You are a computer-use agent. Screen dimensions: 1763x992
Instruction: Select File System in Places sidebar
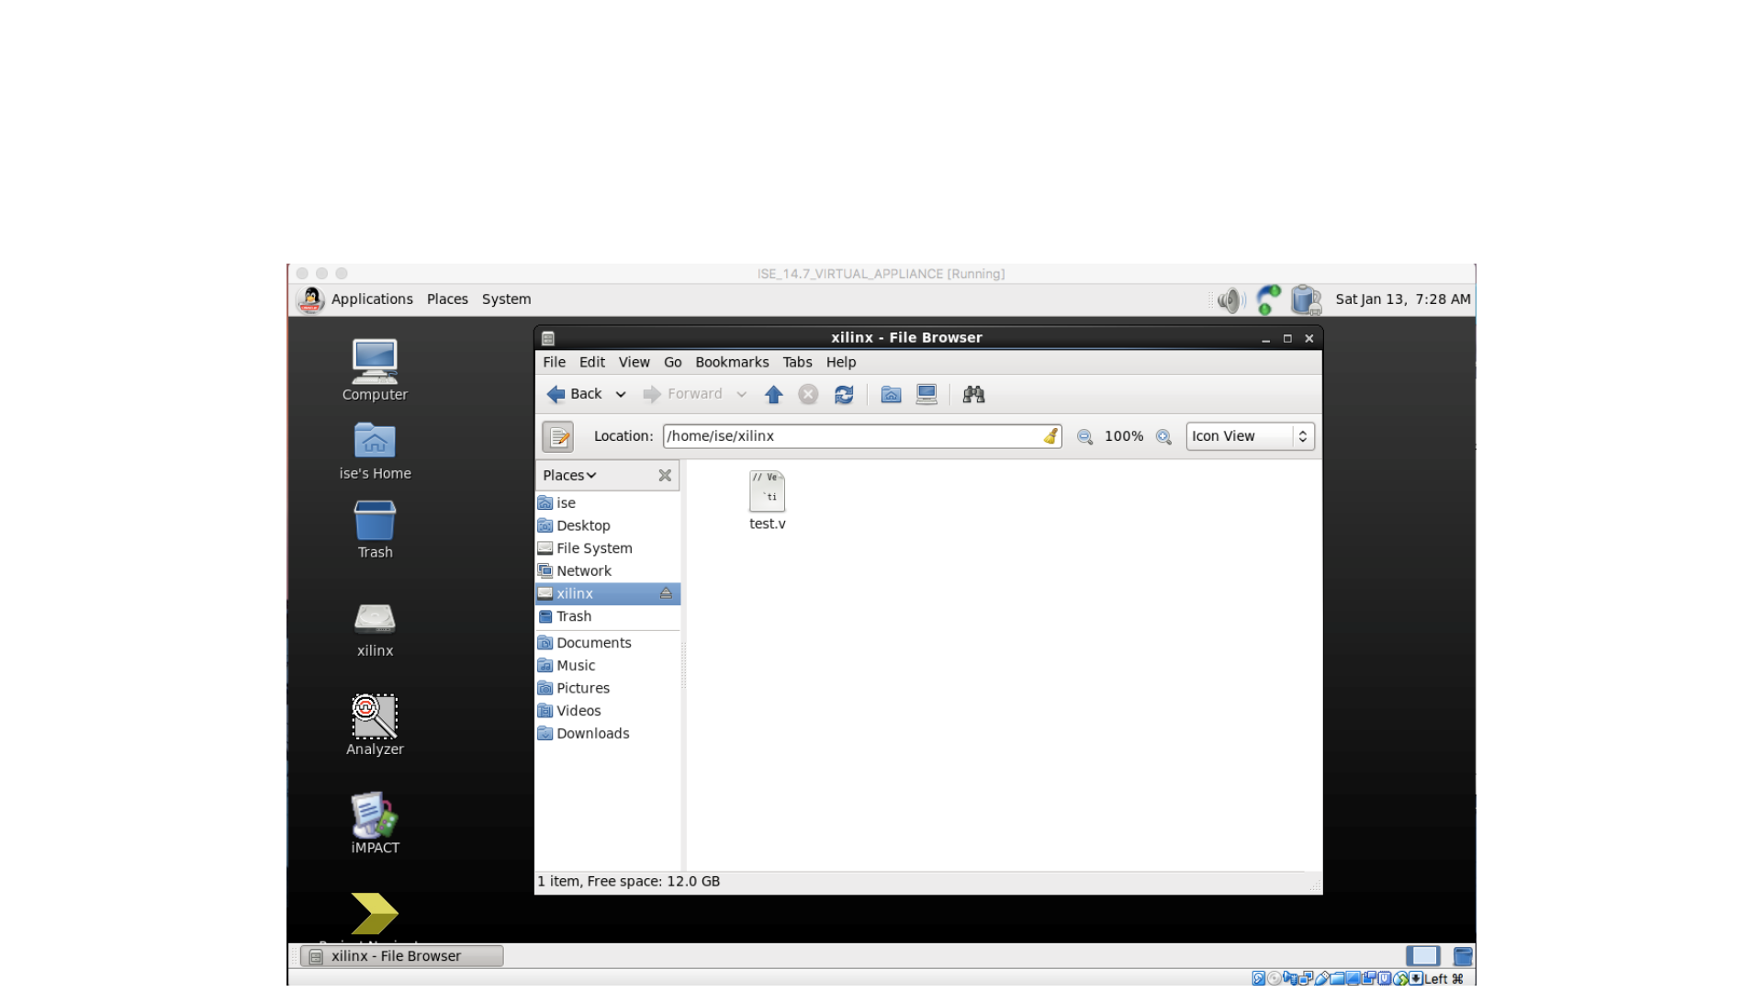593,548
